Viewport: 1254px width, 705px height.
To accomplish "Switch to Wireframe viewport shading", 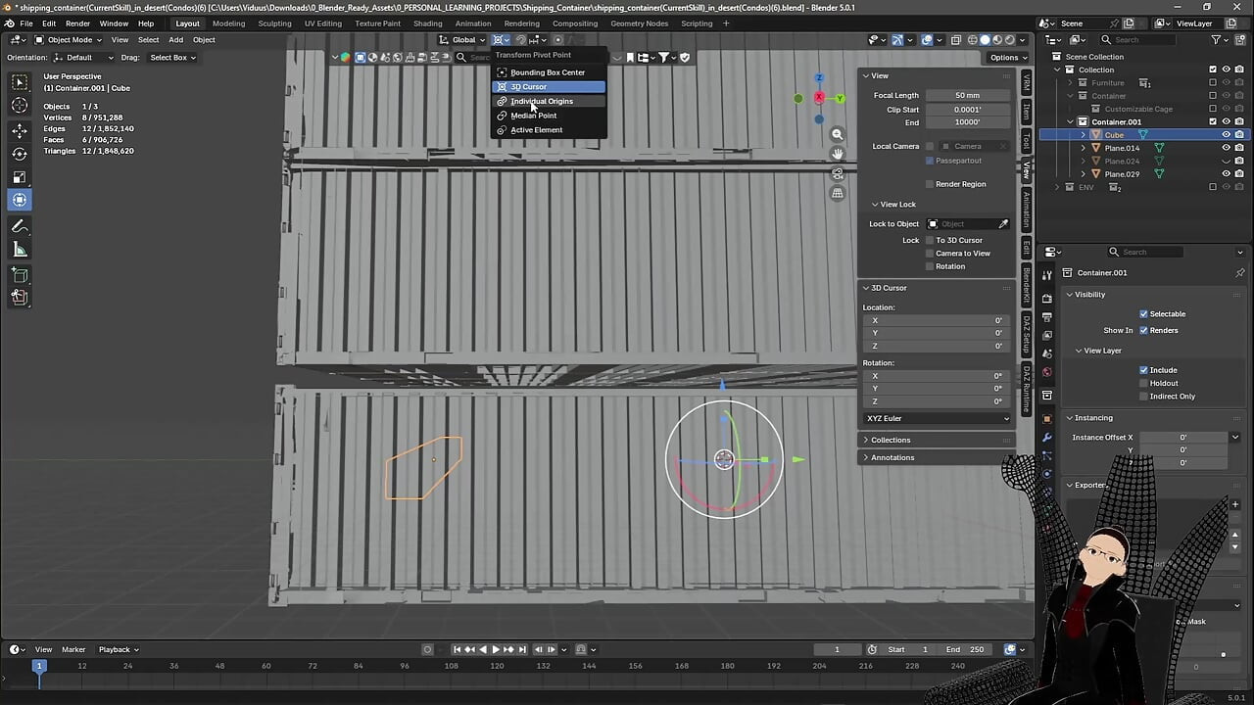I will point(973,40).
